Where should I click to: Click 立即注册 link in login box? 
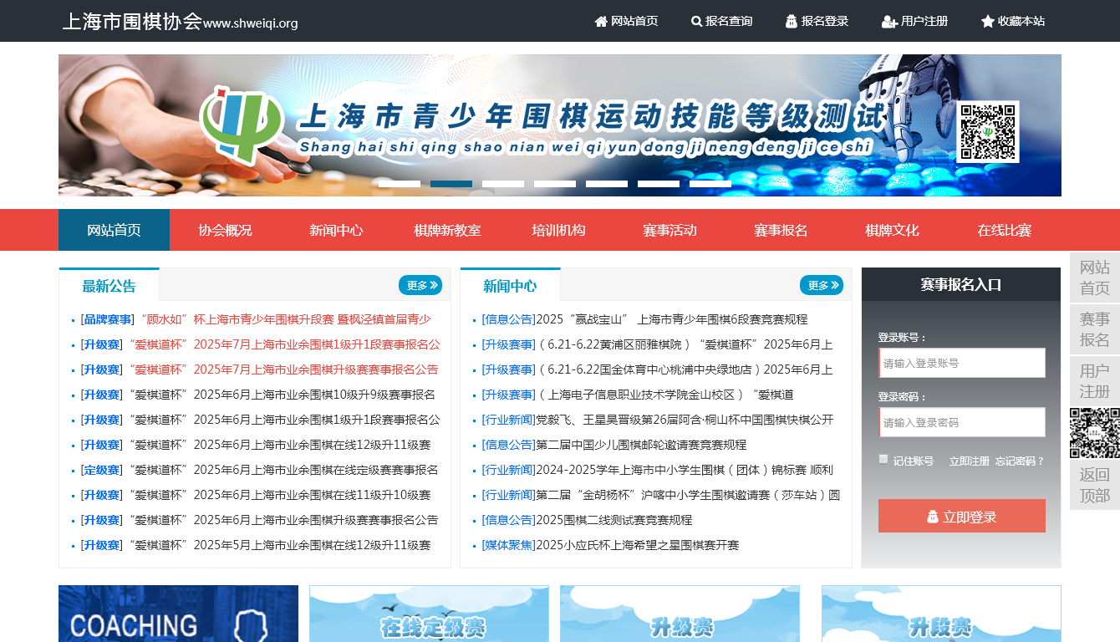pyautogui.click(x=970, y=461)
